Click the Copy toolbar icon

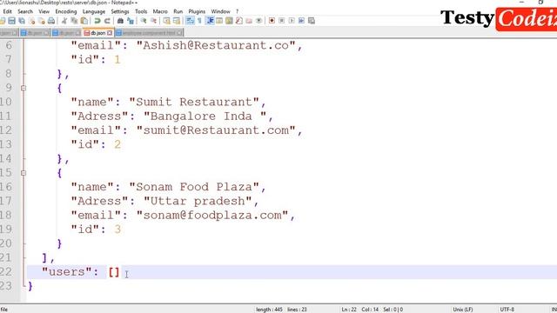tap(74, 21)
